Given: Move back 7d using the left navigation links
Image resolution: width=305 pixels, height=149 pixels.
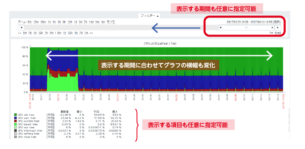Looking at the screenshot, I should click(30, 32).
